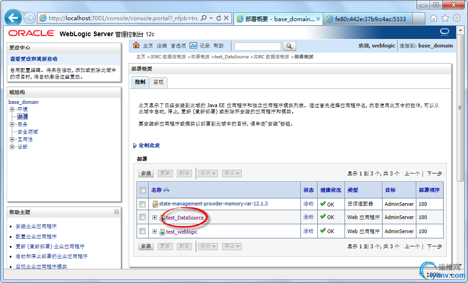Open the test_weblogic deployment link
The image size is (468, 283).
click(x=182, y=232)
